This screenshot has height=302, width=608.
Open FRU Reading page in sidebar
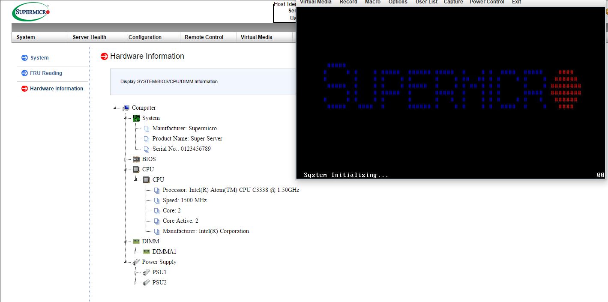click(46, 73)
